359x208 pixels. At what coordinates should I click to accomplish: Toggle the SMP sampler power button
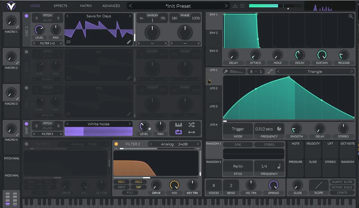click(x=26, y=124)
